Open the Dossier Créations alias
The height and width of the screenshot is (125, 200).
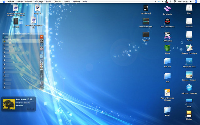tap(189, 48)
